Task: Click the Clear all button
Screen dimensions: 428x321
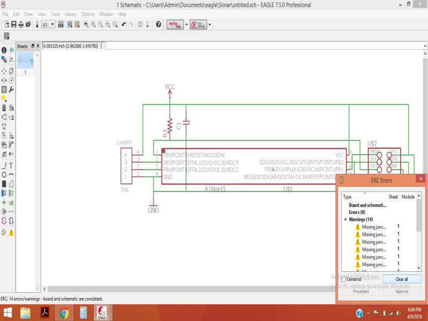Action: pos(402,279)
